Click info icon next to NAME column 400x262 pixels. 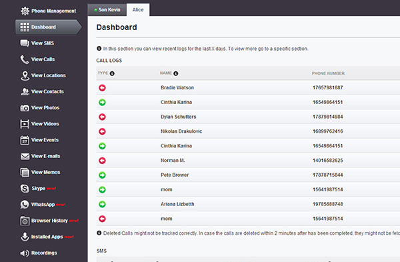[x=176, y=73]
